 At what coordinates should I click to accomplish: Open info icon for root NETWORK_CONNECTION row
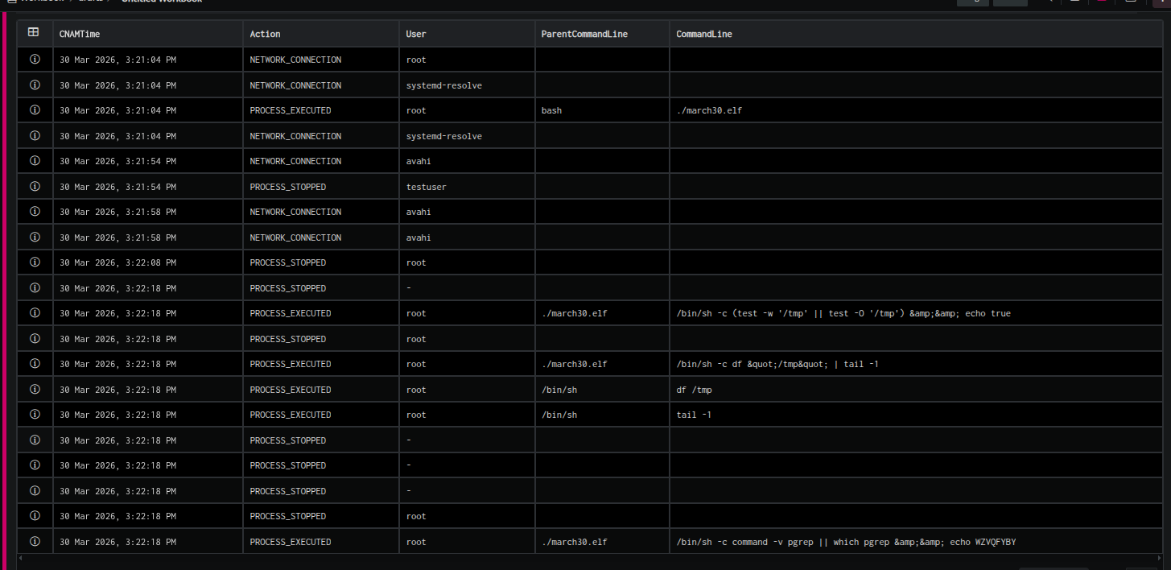point(35,60)
